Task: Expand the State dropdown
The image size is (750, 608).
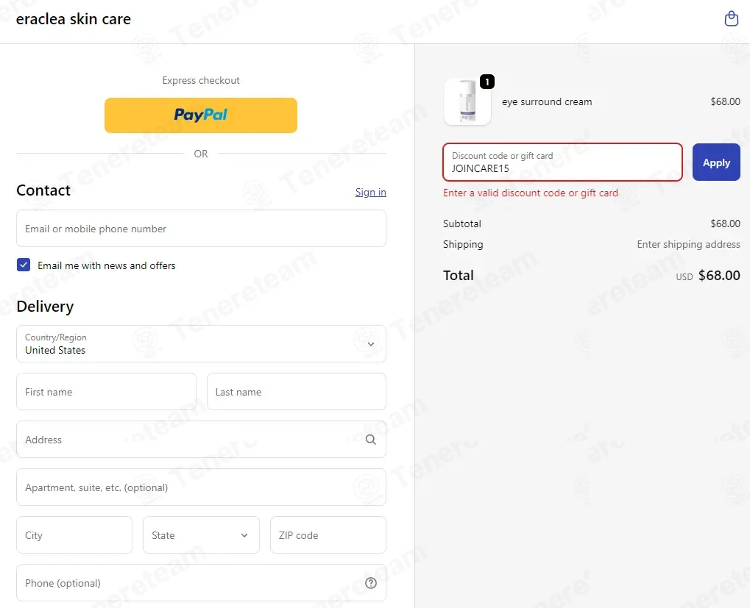Action: (x=201, y=535)
